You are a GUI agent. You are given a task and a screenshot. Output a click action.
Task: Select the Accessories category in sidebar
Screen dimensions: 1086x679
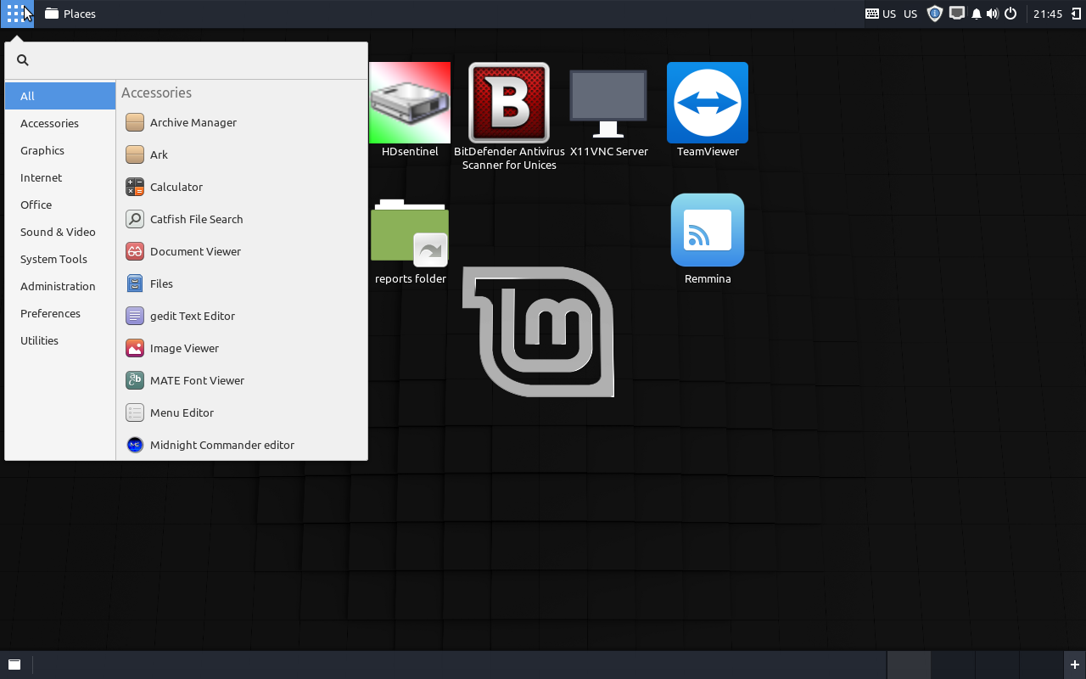pos(60,123)
